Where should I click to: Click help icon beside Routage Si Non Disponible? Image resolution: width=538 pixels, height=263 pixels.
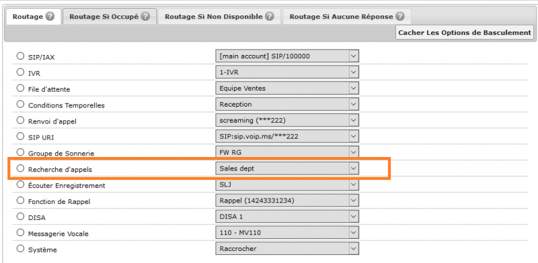point(270,16)
